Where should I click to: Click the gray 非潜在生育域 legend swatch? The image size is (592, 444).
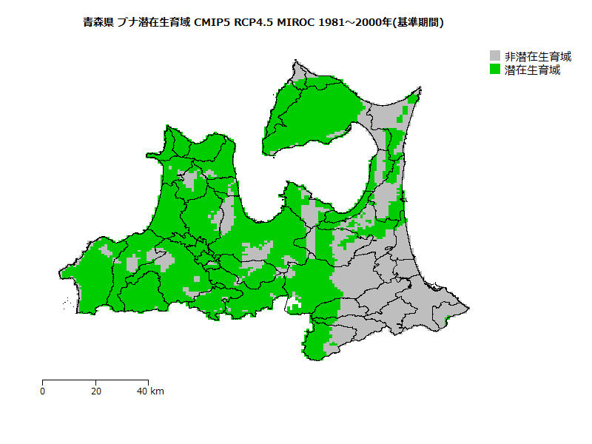coord(495,56)
